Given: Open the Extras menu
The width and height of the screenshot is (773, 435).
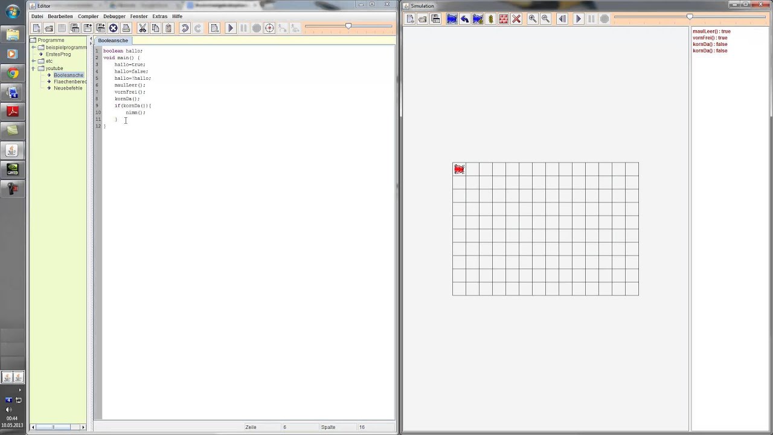Looking at the screenshot, I should tap(160, 16).
